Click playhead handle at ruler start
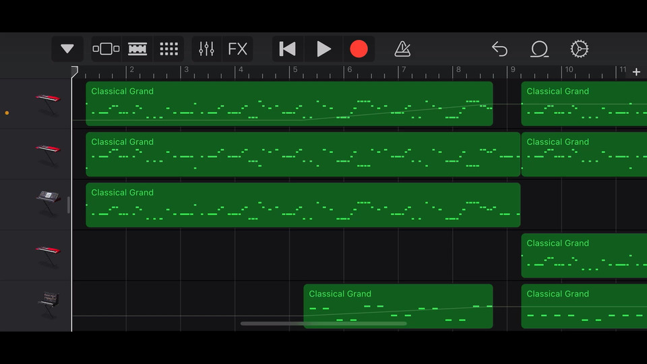Viewport: 647px width, 364px height. [x=74, y=71]
